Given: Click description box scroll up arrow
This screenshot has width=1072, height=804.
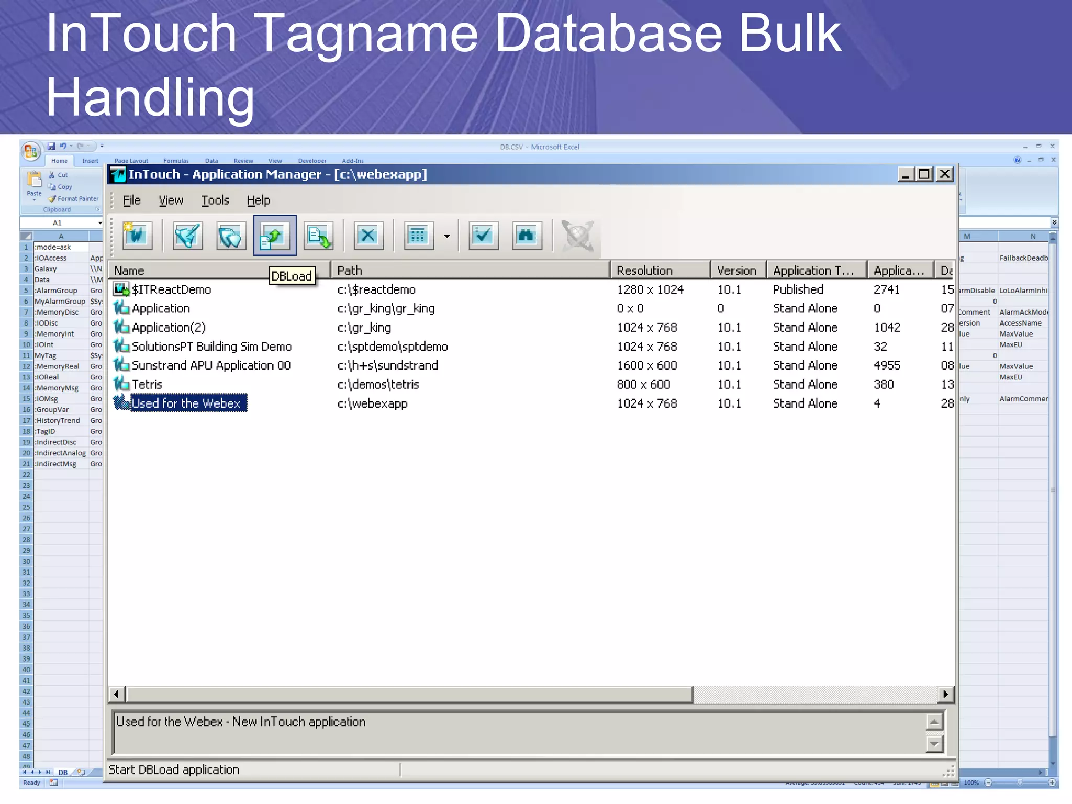Looking at the screenshot, I should (934, 722).
